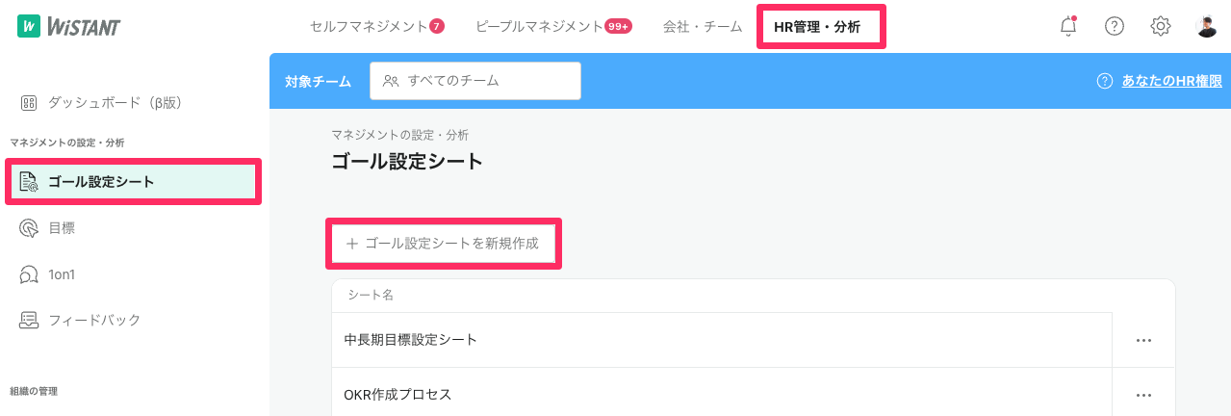This screenshot has height=416, width=1231.
Task: Open more options for 中長期目標設定シート
Action: [1143, 340]
